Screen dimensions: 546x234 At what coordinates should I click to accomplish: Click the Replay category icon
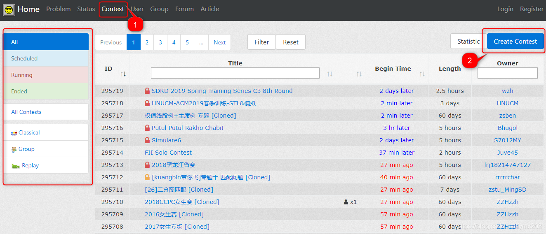point(16,166)
